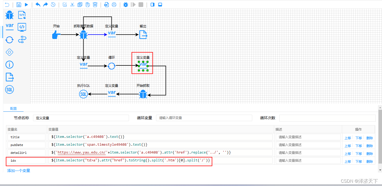Click 下移 in the pubDate row
The width and height of the screenshot is (382, 186).
pos(359,146)
